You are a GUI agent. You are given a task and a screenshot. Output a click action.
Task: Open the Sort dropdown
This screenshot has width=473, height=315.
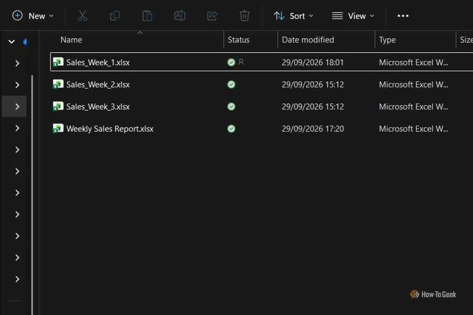point(294,15)
